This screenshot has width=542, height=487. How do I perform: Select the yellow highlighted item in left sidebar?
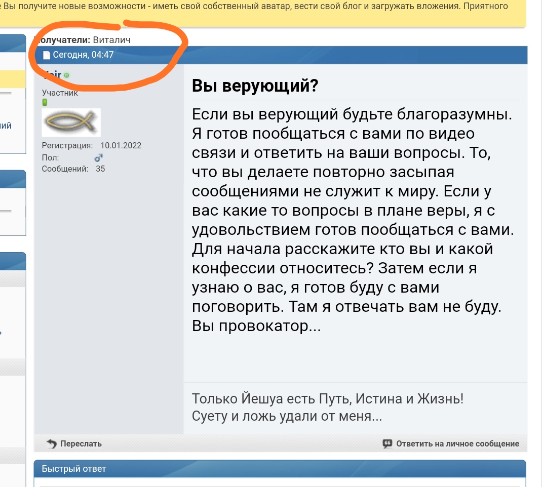coord(12,79)
